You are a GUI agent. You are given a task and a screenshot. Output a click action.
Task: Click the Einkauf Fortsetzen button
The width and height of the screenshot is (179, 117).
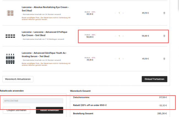click(x=154, y=79)
